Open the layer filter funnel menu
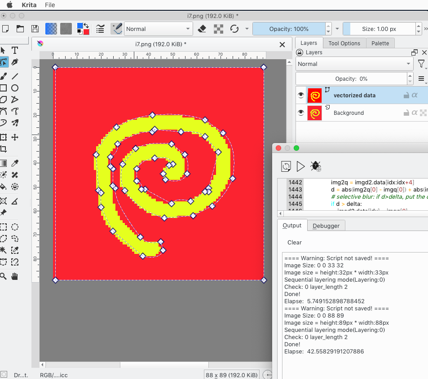This screenshot has width=428, height=379. pyautogui.click(x=421, y=64)
